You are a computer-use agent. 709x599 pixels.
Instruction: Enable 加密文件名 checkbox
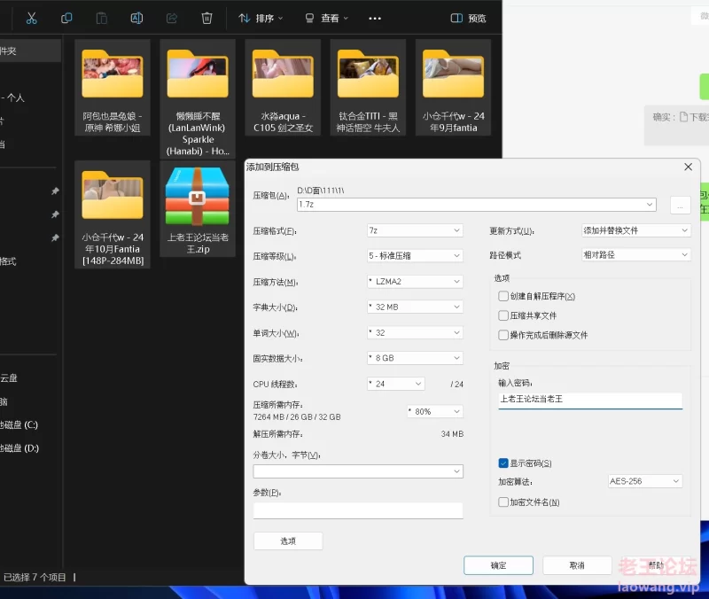[x=503, y=502]
